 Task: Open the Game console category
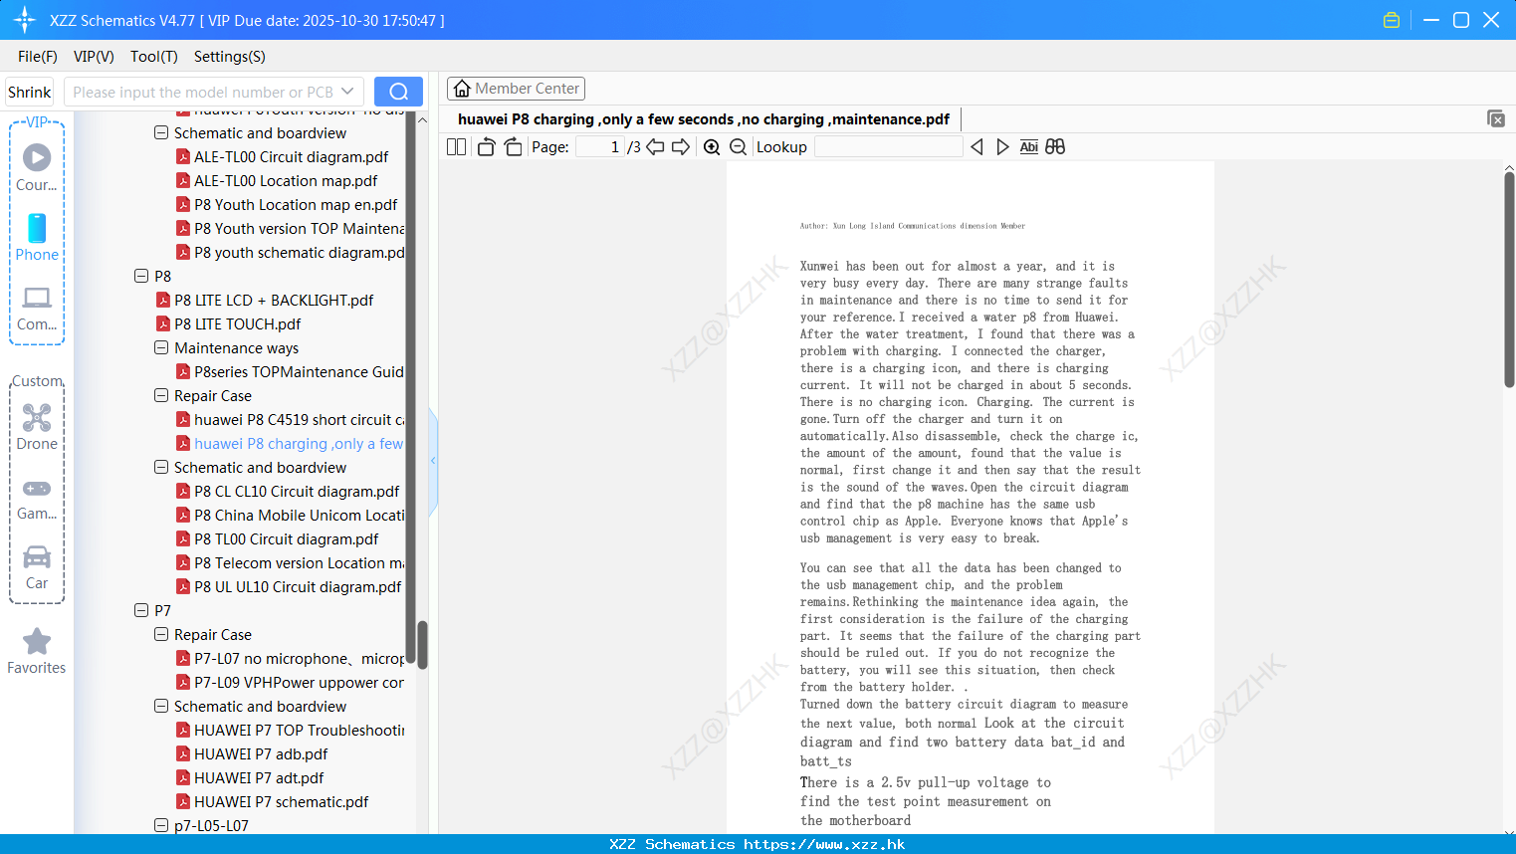tap(37, 499)
